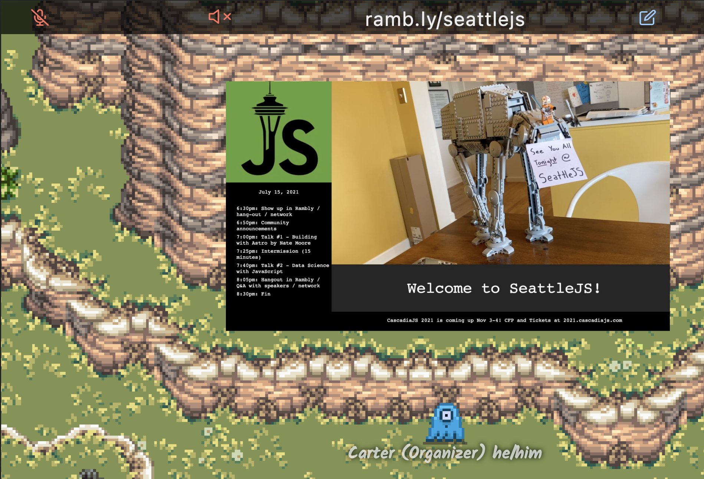This screenshot has height=479, width=704.
Task: Toggle the muted speaker icon
Action: (220, 17)
